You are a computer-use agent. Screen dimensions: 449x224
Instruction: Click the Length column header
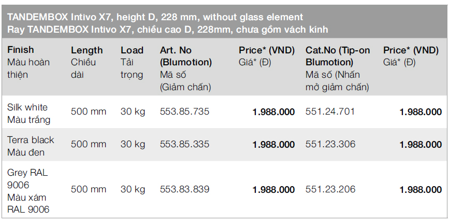[87, 50]
